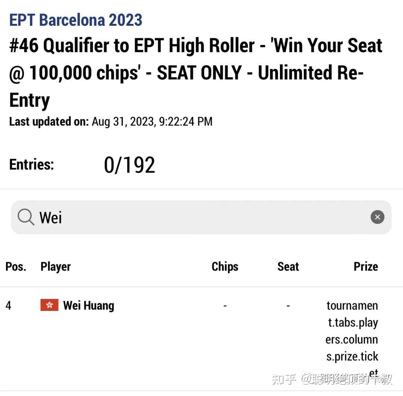Click into the search box containing "Wei"

tap(201, 217)
